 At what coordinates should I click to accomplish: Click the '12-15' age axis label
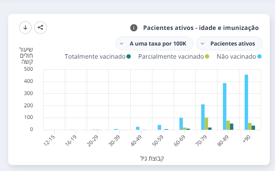point(49,141)
